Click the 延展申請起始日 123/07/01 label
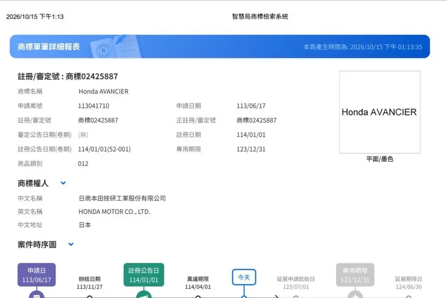 (x=296, y=283)
